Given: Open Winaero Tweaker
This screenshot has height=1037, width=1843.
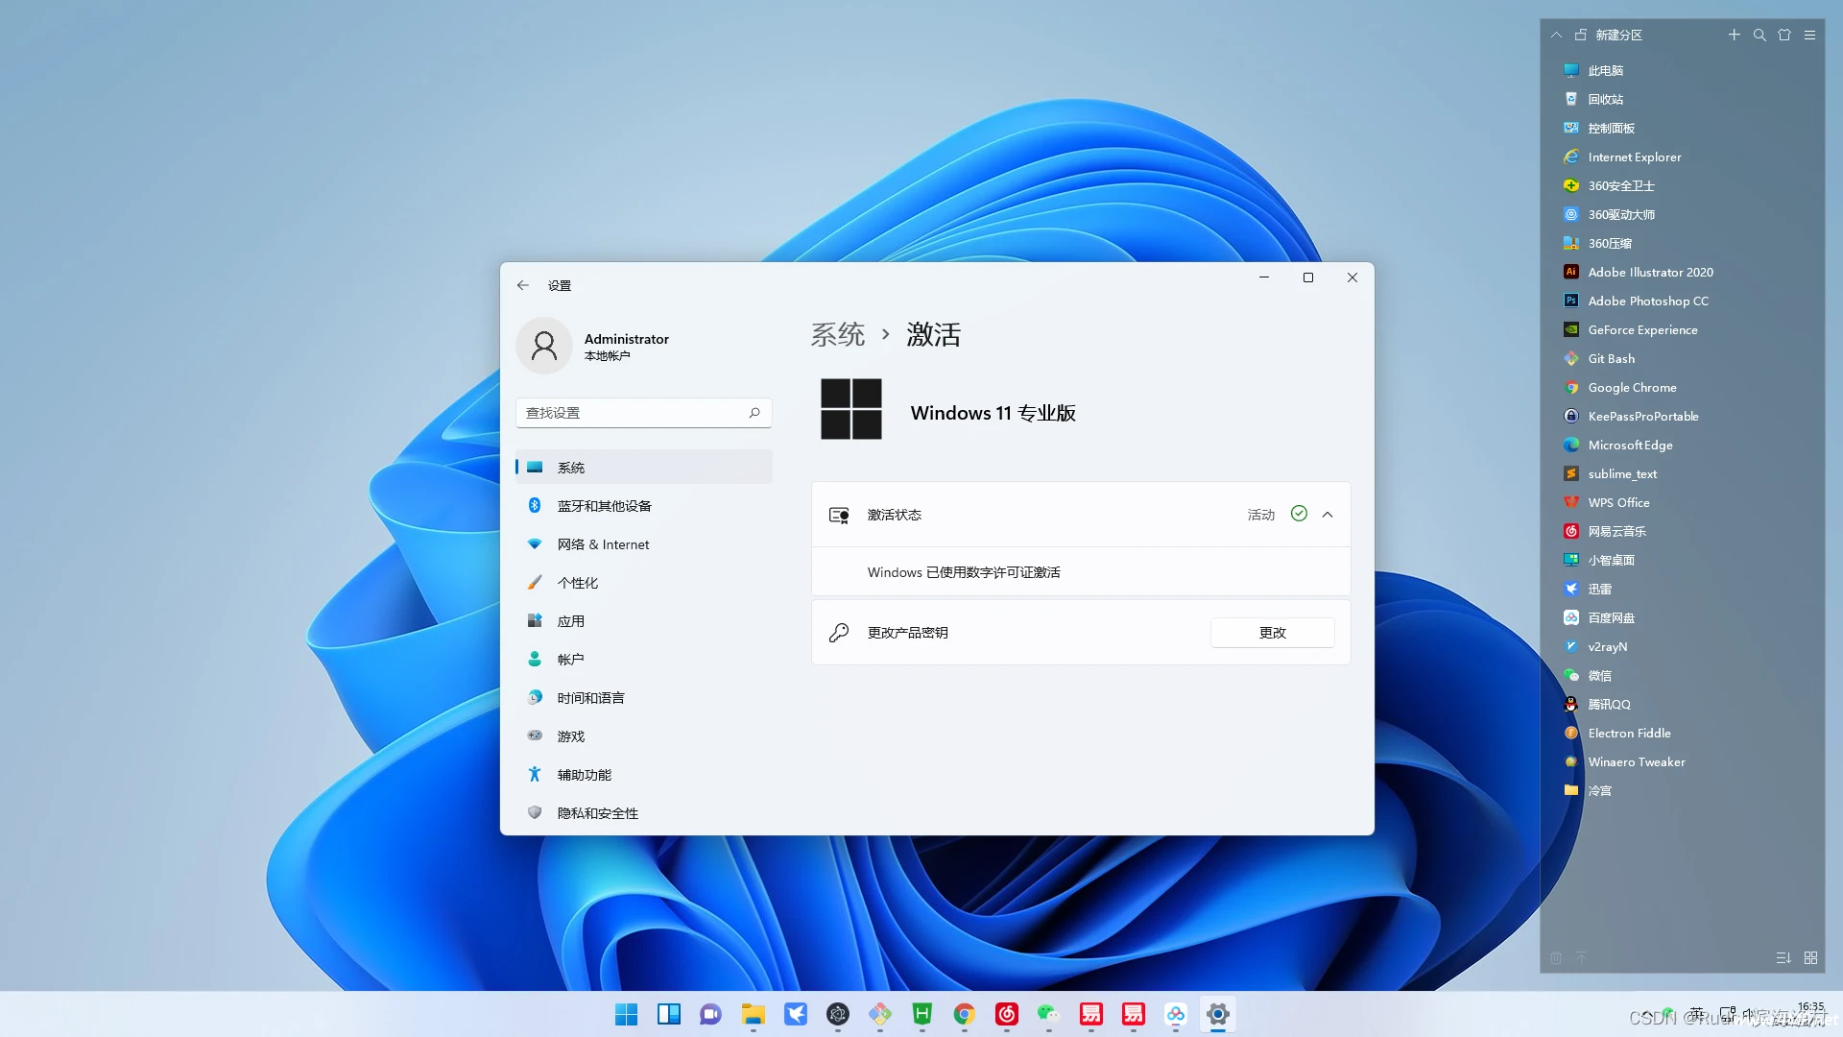Looking at the screenshot, I should (x=1636, y=761).
